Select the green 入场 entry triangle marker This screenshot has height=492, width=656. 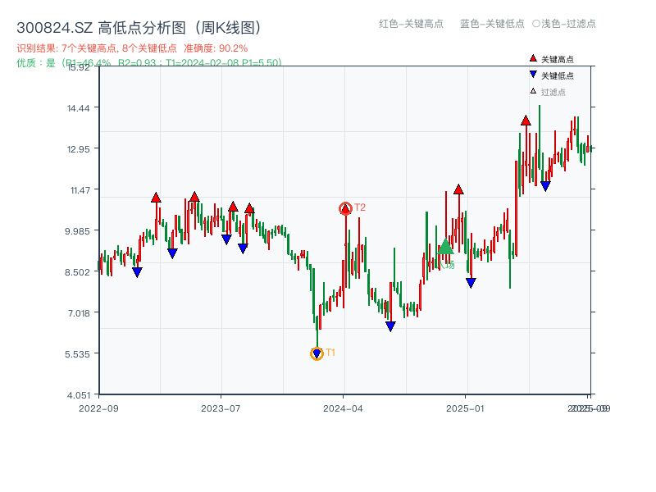point(446,248)
